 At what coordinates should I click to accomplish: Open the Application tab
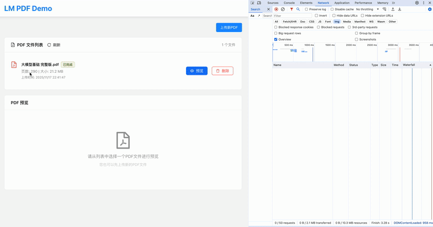click(x=342, y=3)
